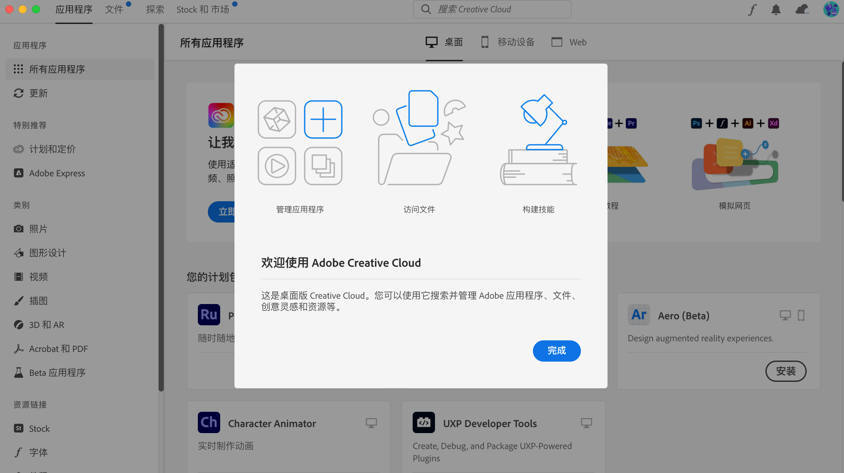Select the 照片 category

pyautogui.click(x=80, y=229)
